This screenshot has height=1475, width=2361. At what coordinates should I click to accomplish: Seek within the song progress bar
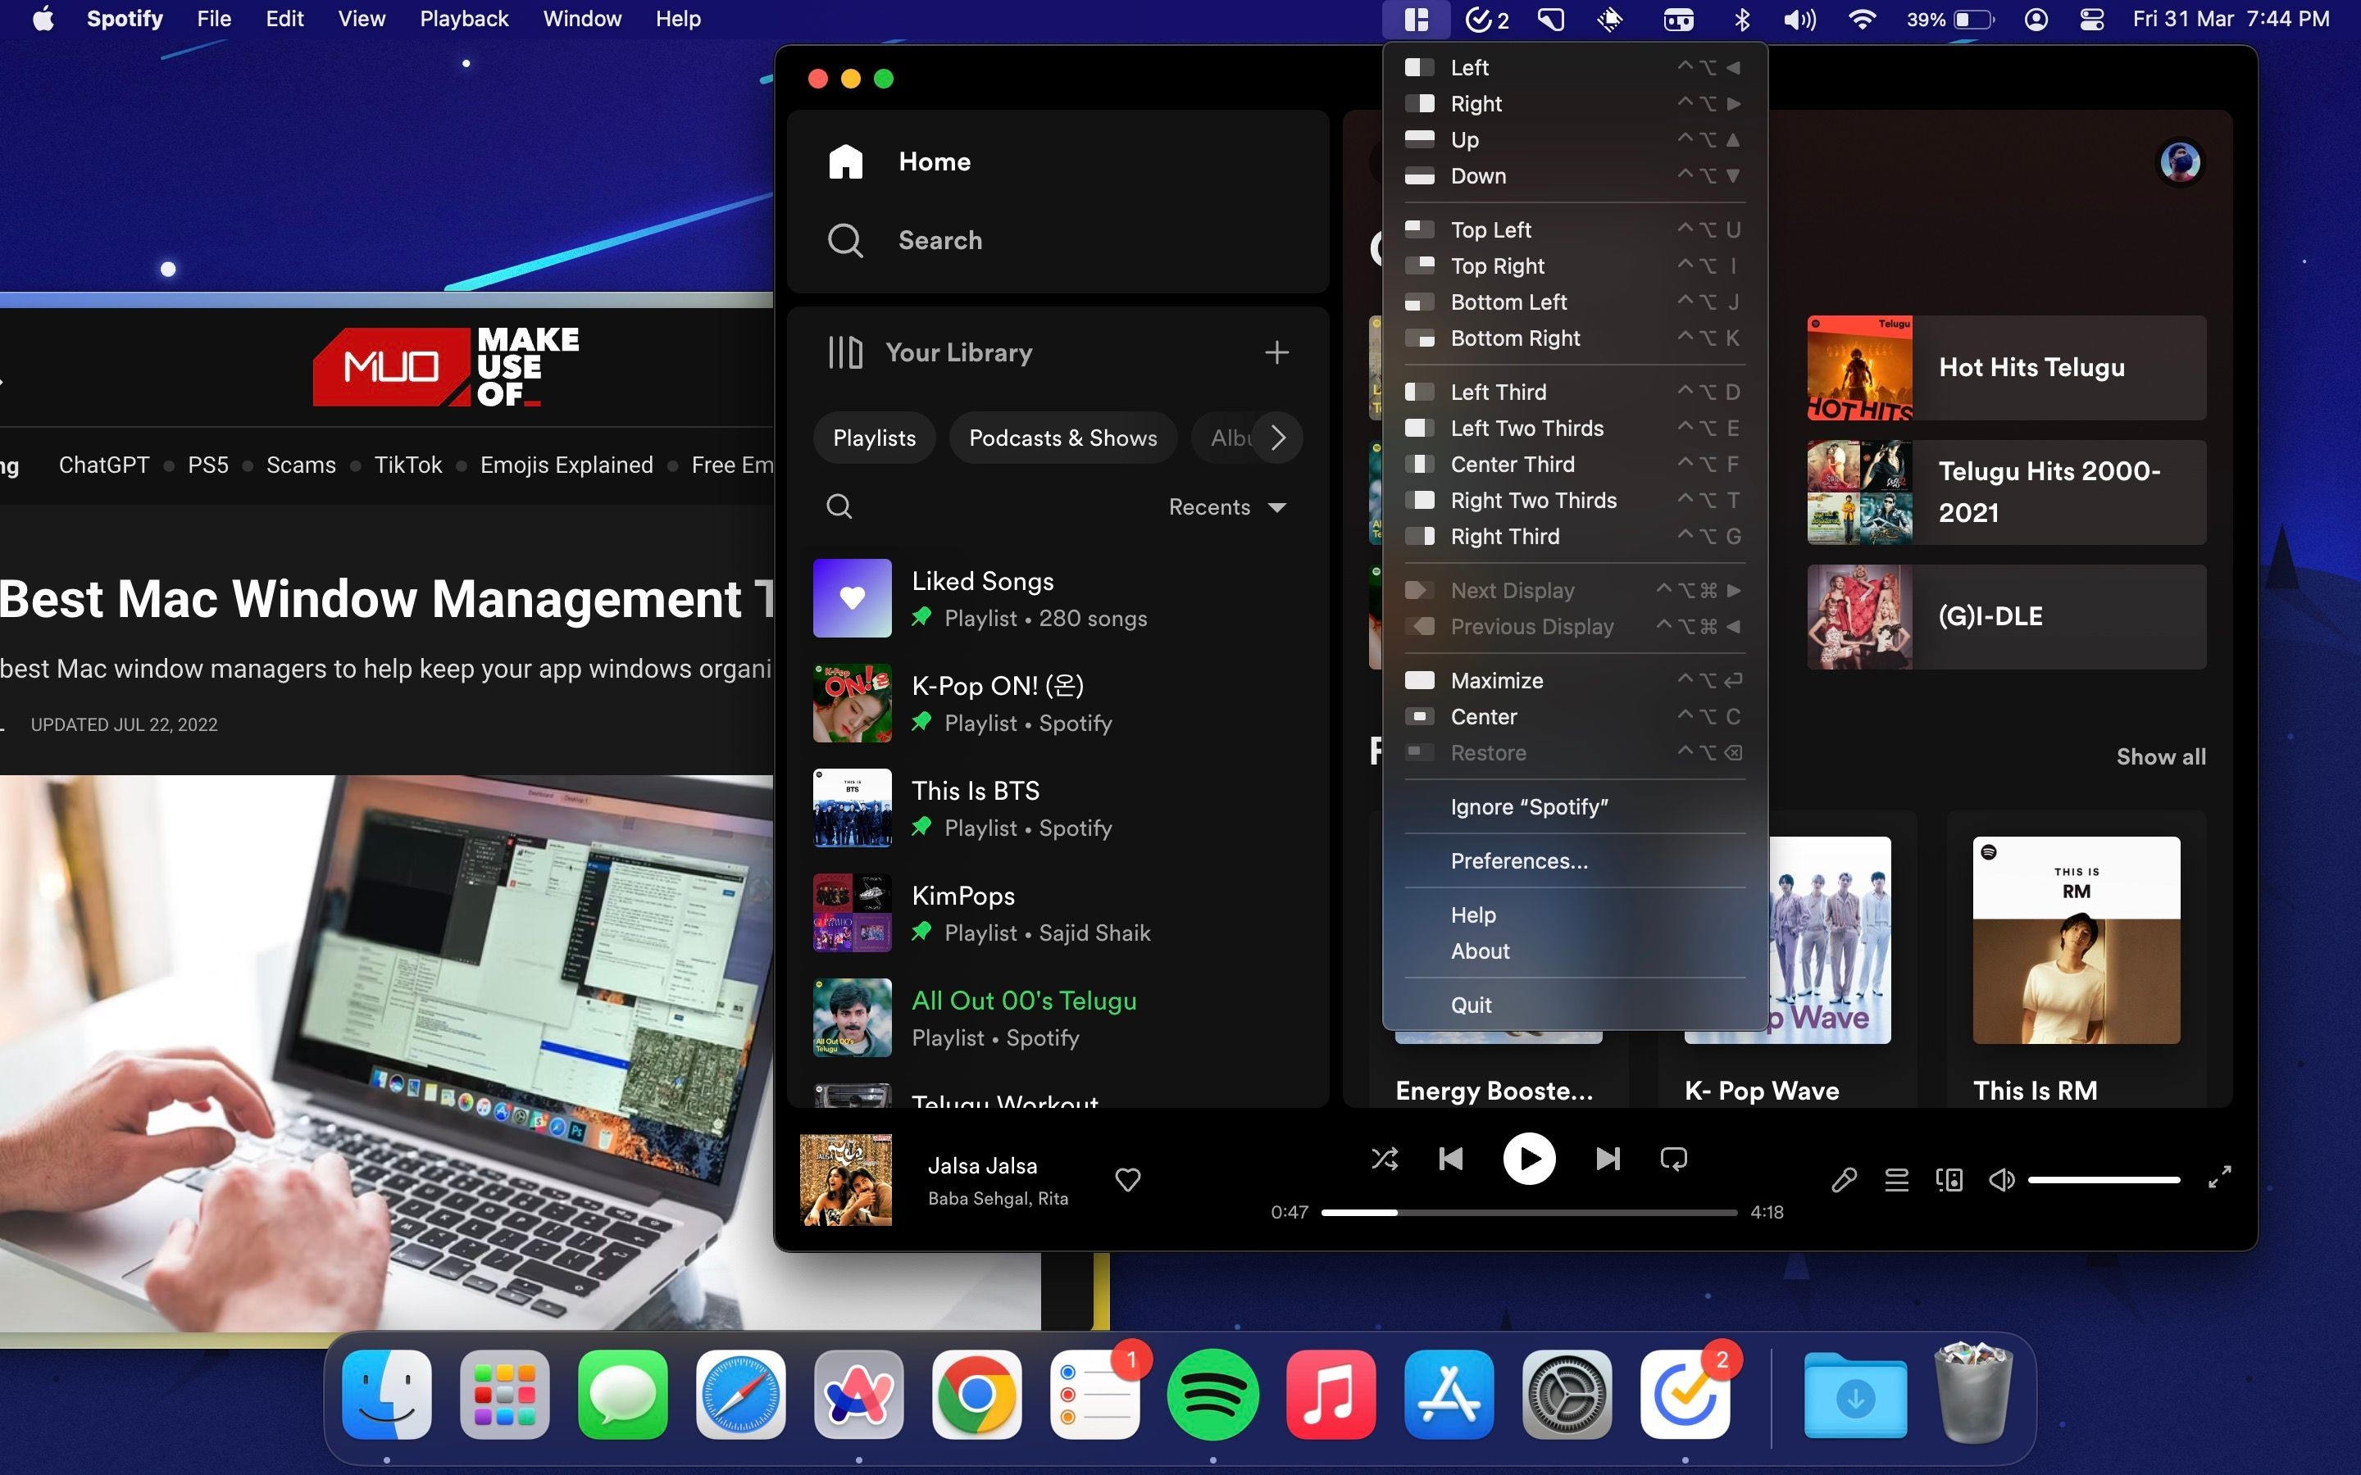click(1529, 1213)
